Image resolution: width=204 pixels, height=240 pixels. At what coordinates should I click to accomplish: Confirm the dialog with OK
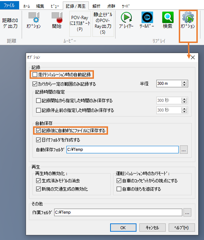click(x=123, y=228)
